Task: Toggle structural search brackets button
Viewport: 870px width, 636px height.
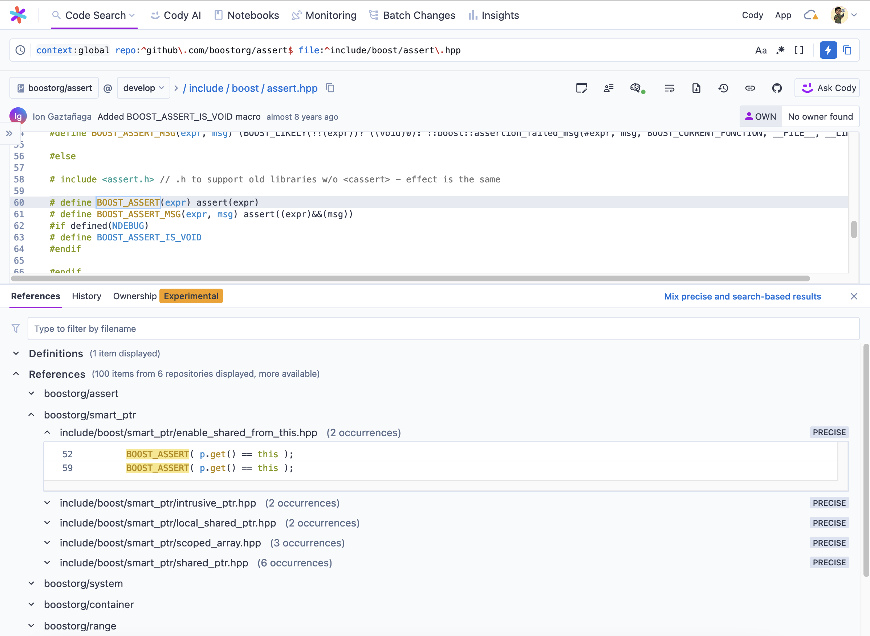Action: coord(799,50)
